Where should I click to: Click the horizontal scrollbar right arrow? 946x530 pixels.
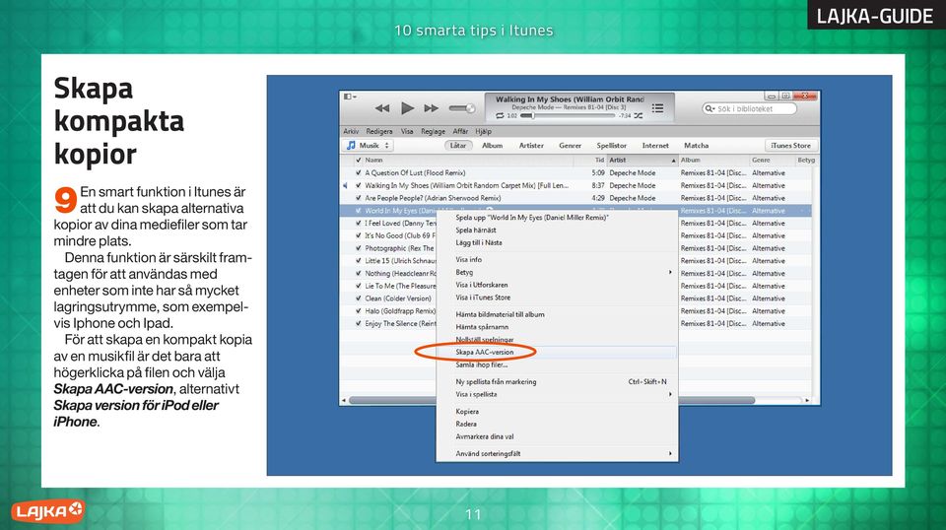coord(807,400)
